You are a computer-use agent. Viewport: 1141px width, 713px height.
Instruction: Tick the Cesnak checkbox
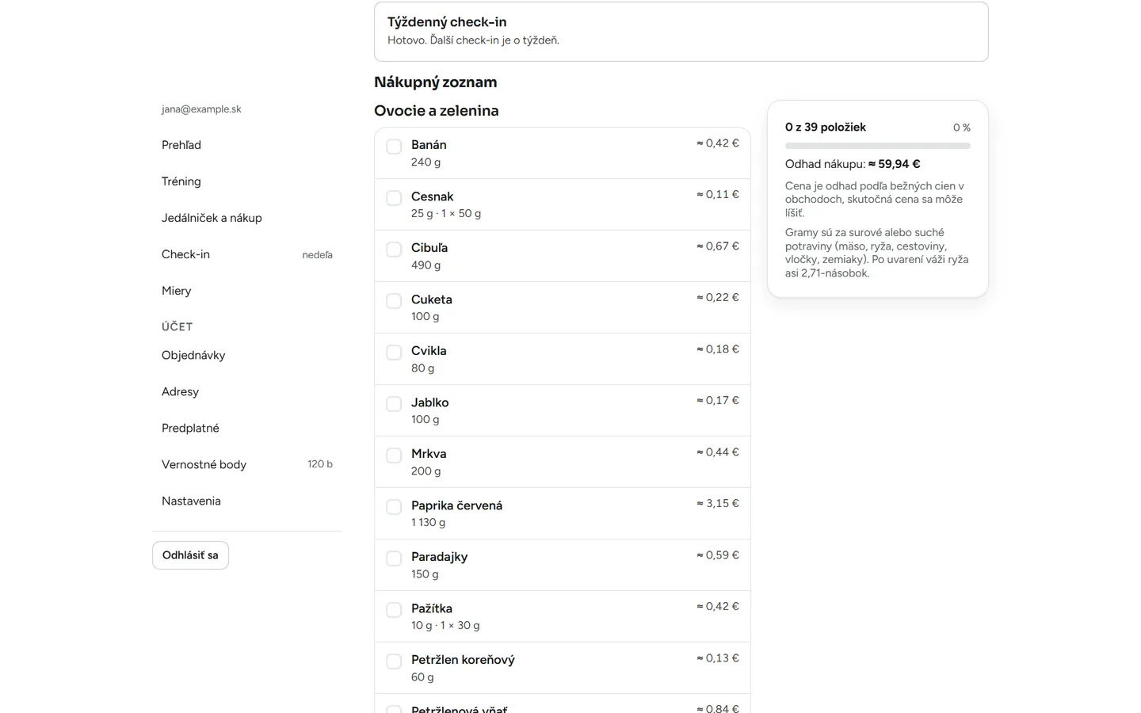pos(394,198)
